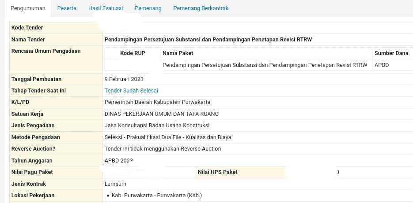Image resolution: width=413 pixels, height=203 pixels.
Task: Click the Nama Paket column header
Action: click(178, 53)
